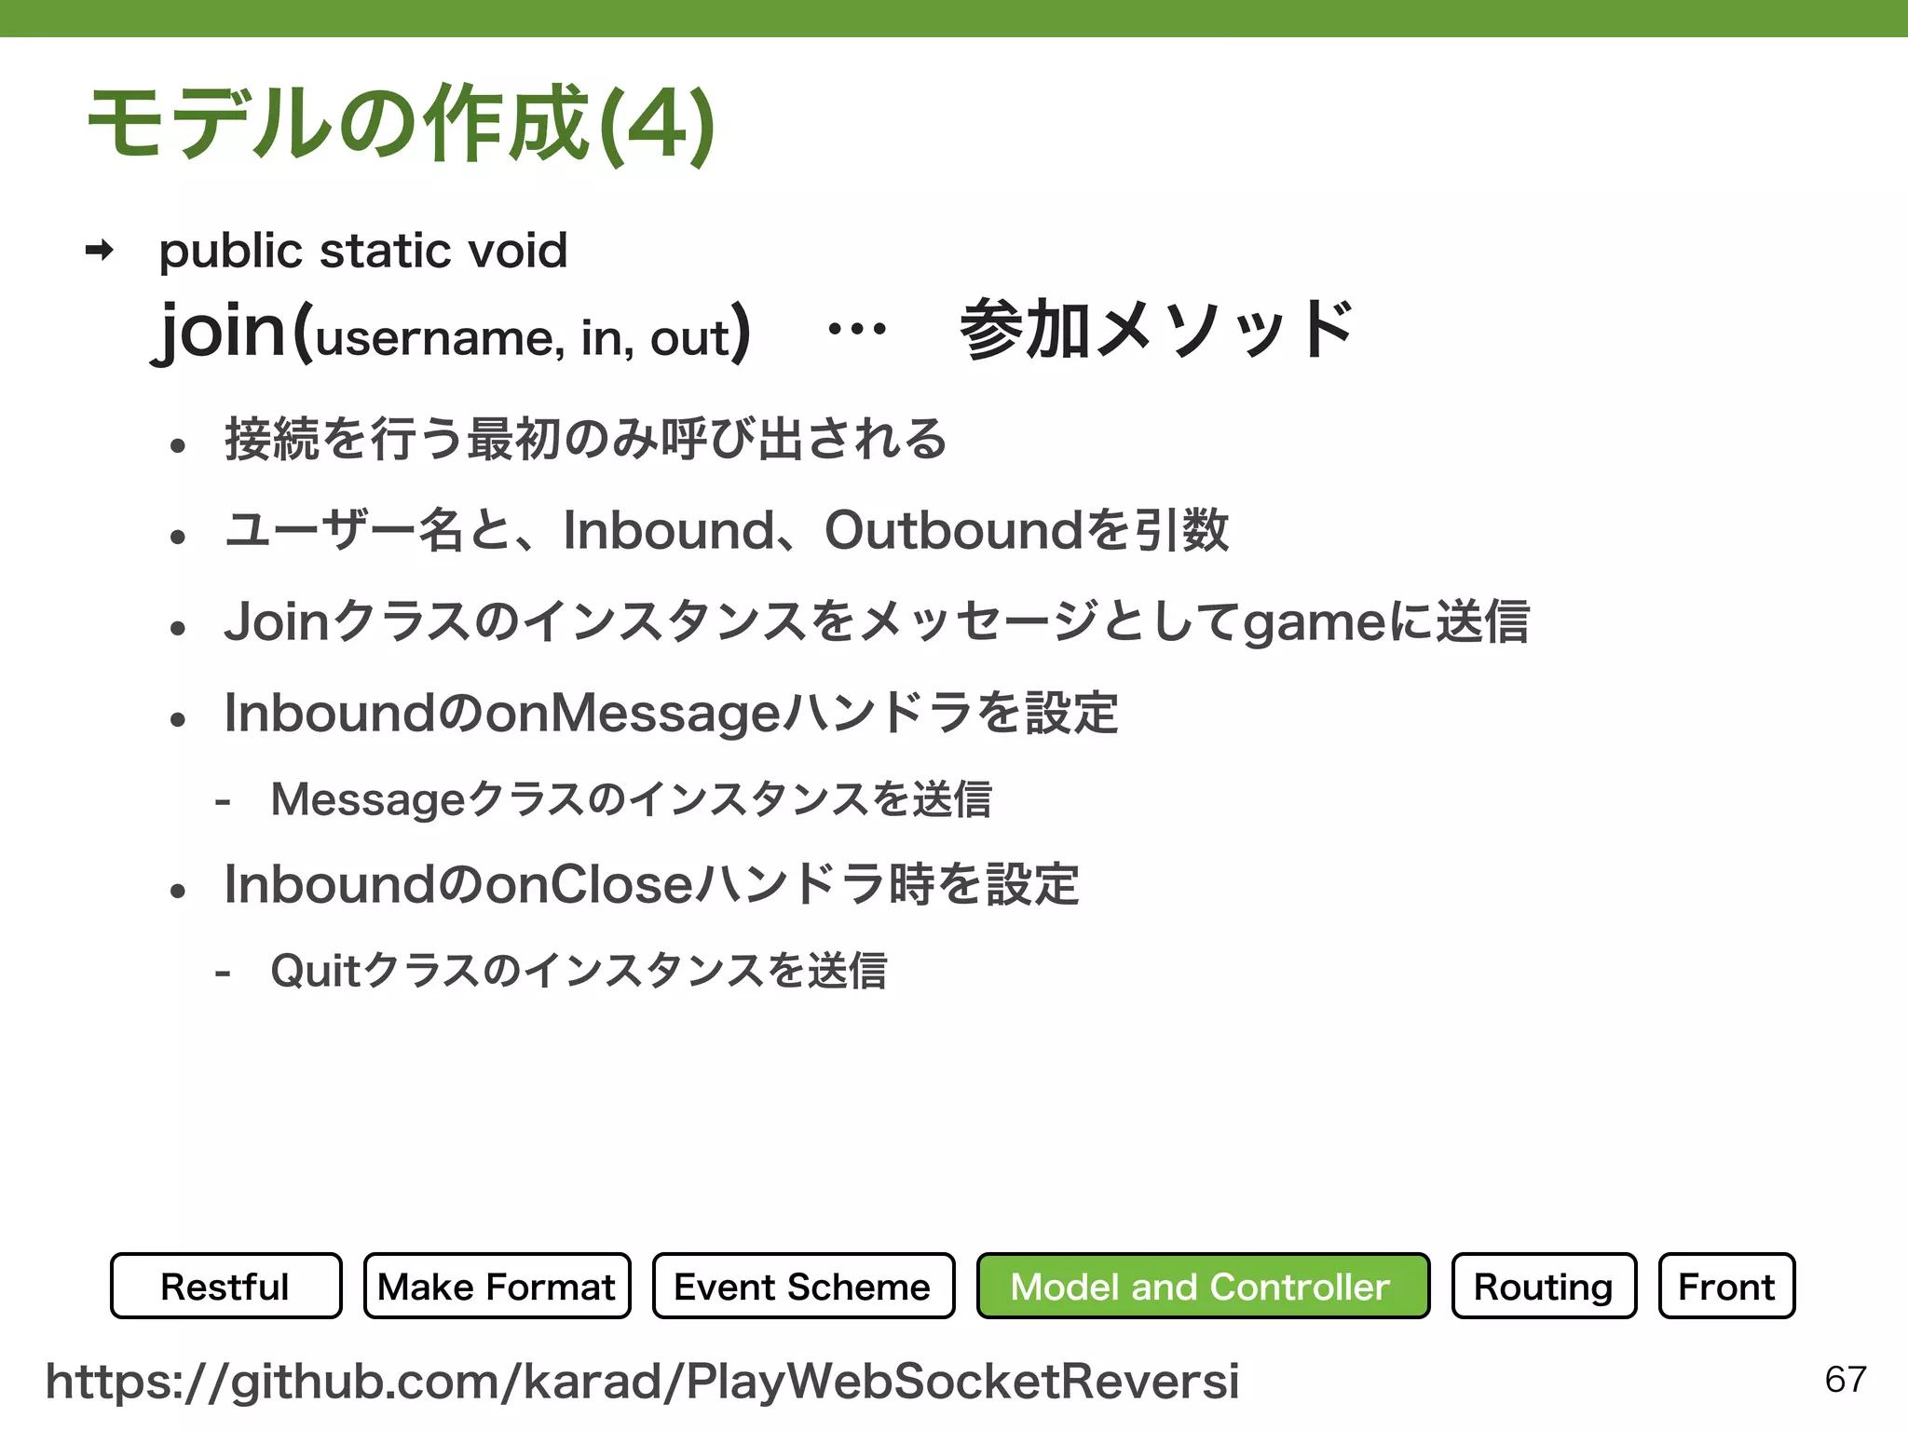Go to the Routing section
Image resolution: width=1908 pixels, height=1431 pixels.
1544,1286
